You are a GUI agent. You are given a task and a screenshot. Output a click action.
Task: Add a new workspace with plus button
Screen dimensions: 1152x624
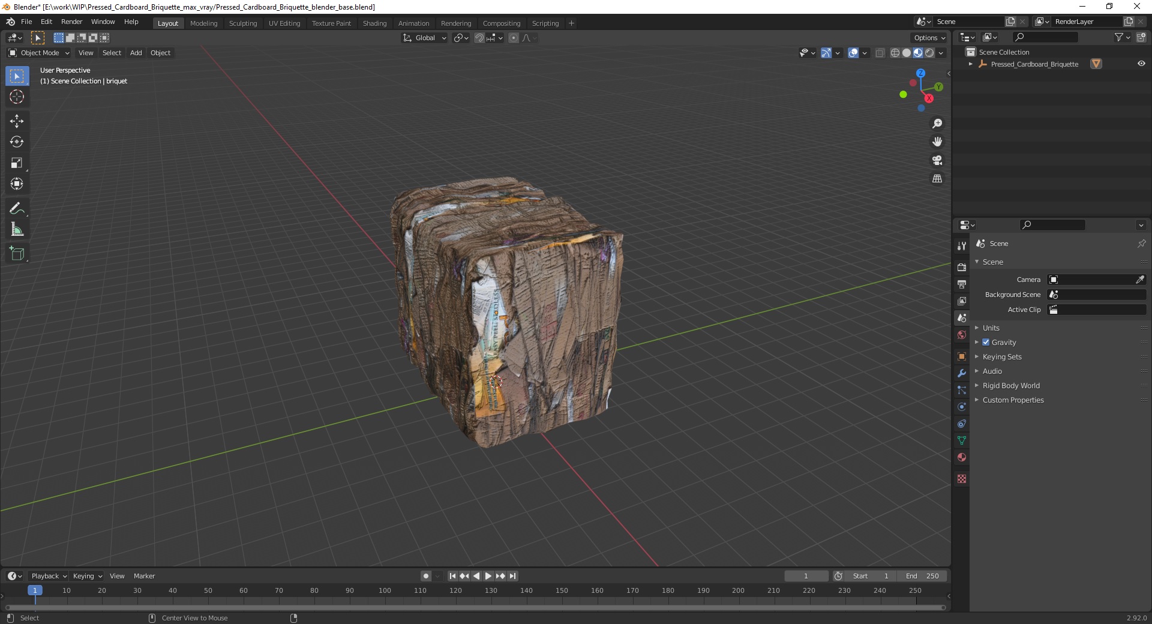[571, 23]
